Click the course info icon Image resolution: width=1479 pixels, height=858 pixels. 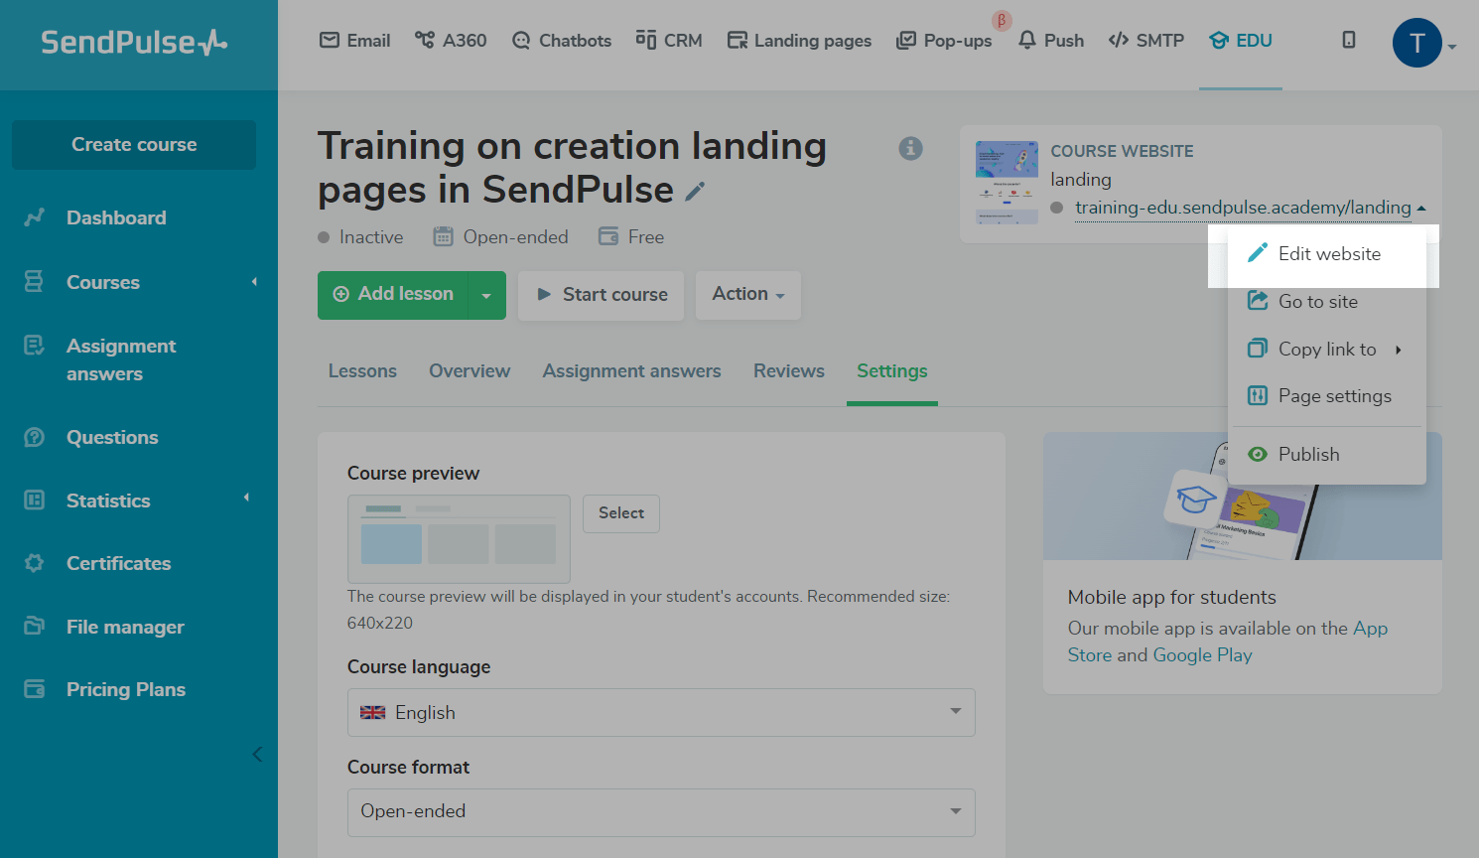(x=910, y=148)
